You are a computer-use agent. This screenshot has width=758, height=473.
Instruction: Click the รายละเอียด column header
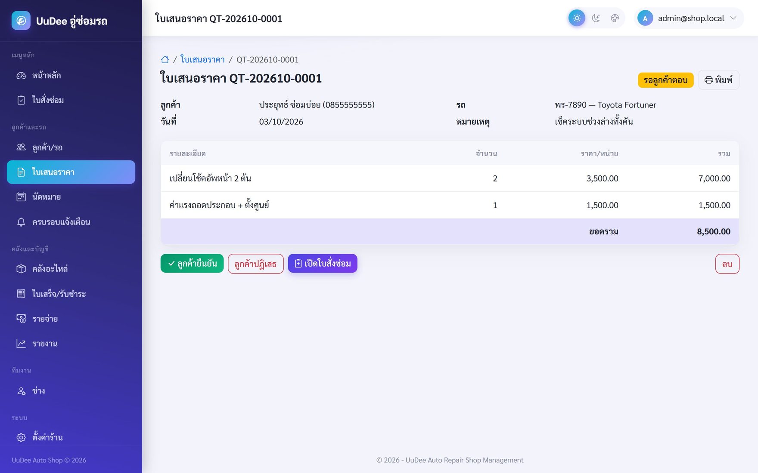pos(187,154)
